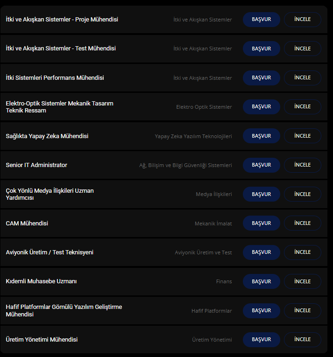Viewport: 333px width, 357px height.
Task: Click the Yapay Zeka Yazılım Teknolojileri department label
Action: point(193,136)
